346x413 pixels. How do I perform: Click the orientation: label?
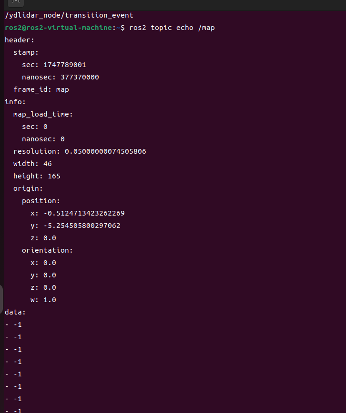tap(47, 250)
